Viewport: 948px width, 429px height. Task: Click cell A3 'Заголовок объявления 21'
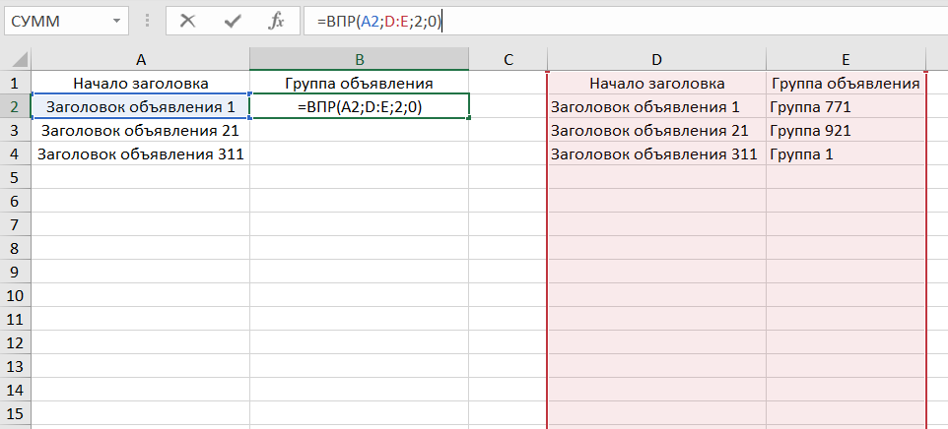(141, 130)
